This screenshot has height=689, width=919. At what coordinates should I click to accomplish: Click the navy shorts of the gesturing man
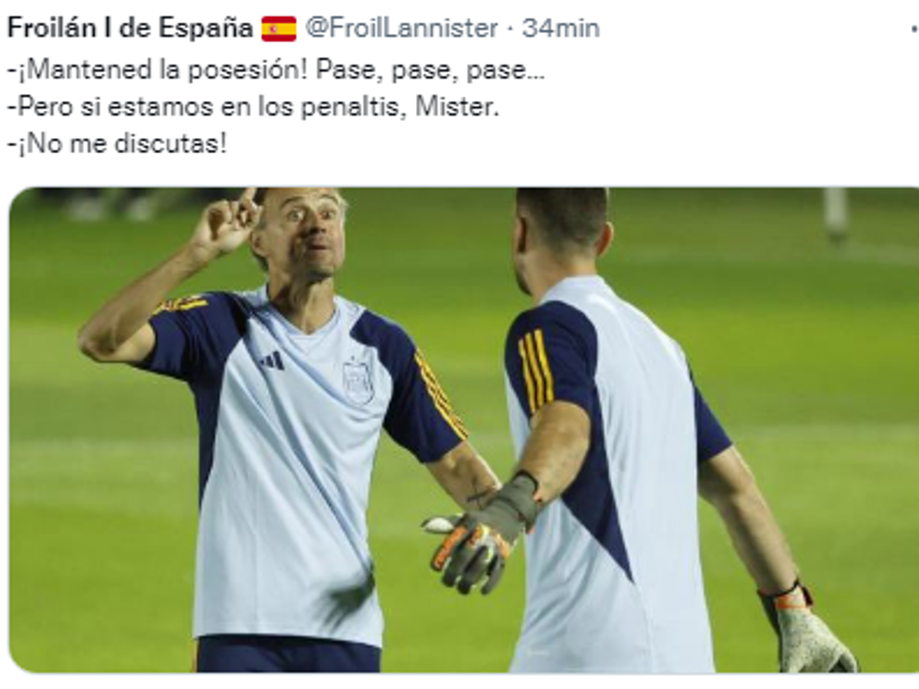288,653
